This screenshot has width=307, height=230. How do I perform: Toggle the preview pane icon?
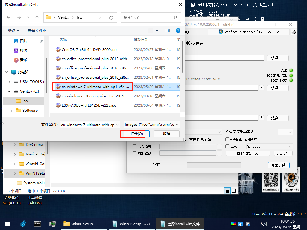pyautogui.click(x=167, y=31)
